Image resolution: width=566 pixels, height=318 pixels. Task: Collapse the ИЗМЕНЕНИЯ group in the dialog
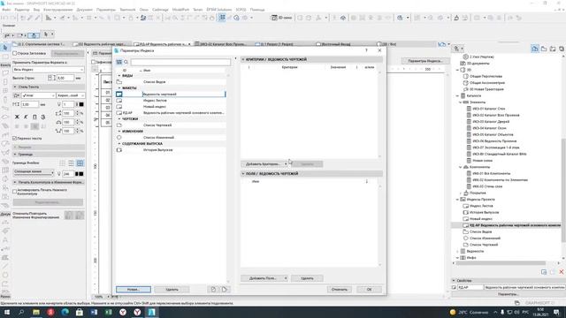pyautogui.click(x=119, y=132)
